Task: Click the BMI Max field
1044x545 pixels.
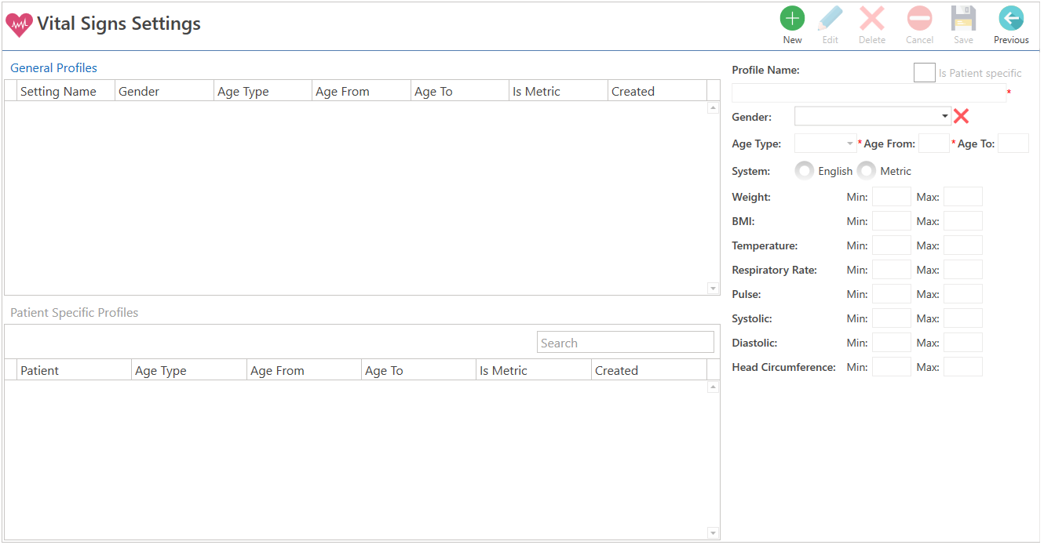Action: 963,221
